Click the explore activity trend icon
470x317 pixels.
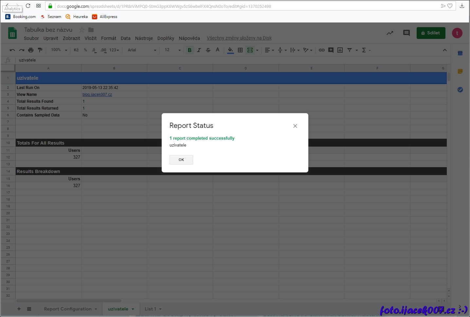(390, 33)
